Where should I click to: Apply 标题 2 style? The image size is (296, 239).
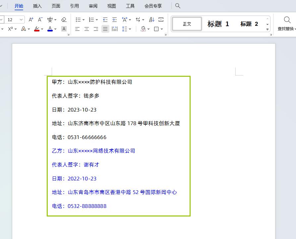click(x=249, y=24)
